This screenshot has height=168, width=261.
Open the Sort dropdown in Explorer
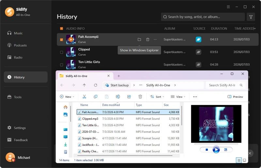(157, 97)
